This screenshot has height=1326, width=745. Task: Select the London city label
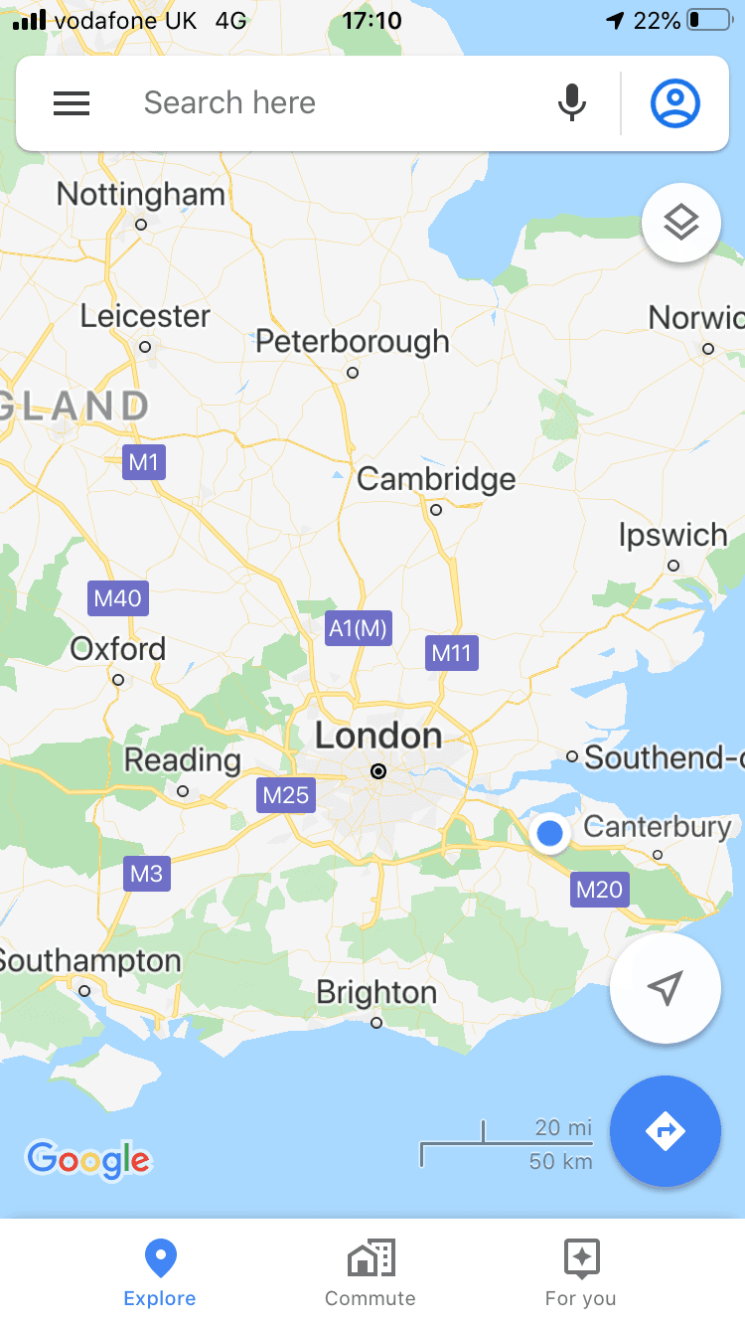378,737
